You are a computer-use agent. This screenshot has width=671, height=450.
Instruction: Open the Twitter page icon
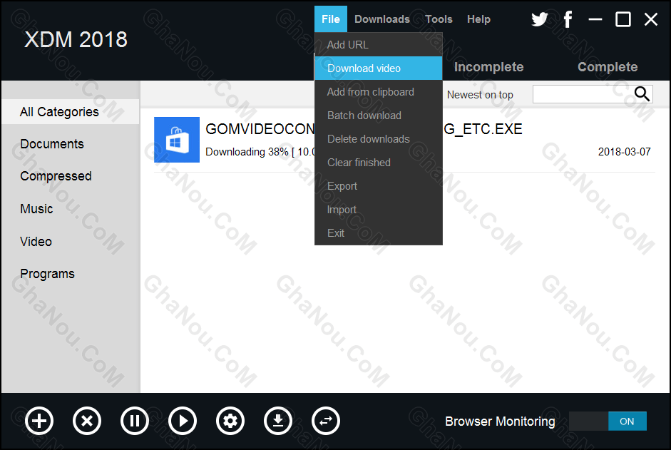click(x=540, y=19)
